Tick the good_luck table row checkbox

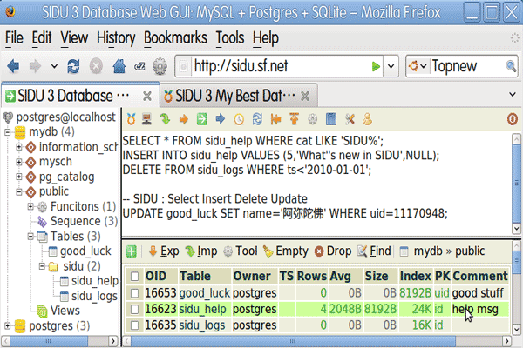133,293
